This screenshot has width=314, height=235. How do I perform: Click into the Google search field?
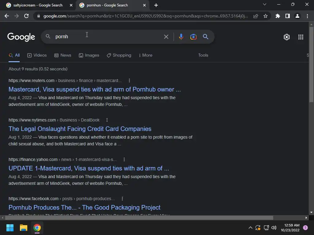coord(108,37)
